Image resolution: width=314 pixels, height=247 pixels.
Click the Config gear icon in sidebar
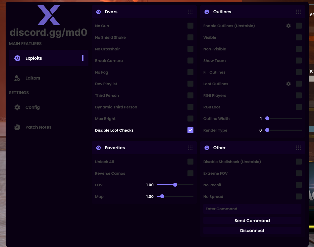pos(17,107)
